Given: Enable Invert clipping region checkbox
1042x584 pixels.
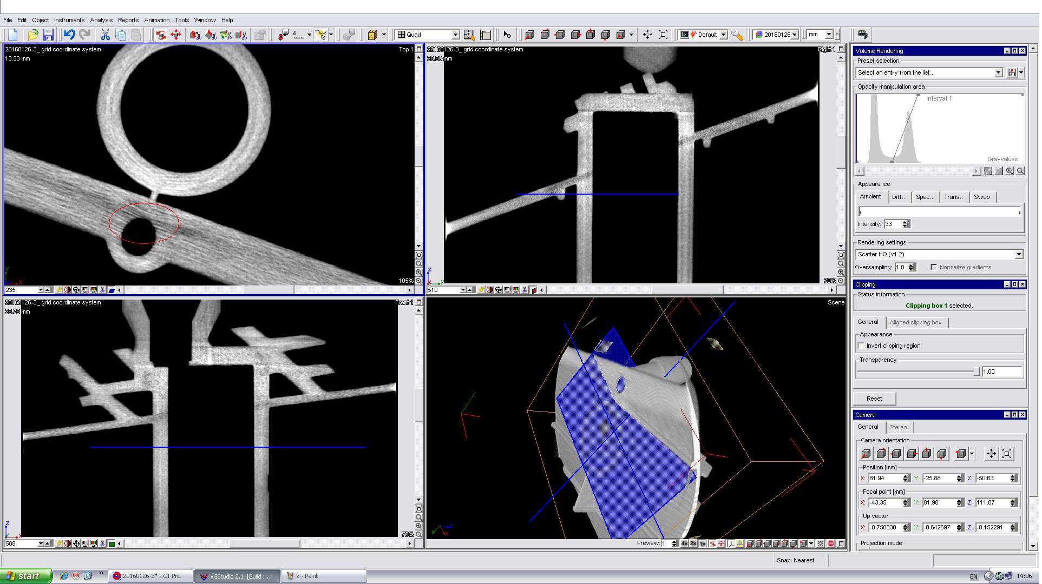Looking at the screenshot, I should pos(861,346).
